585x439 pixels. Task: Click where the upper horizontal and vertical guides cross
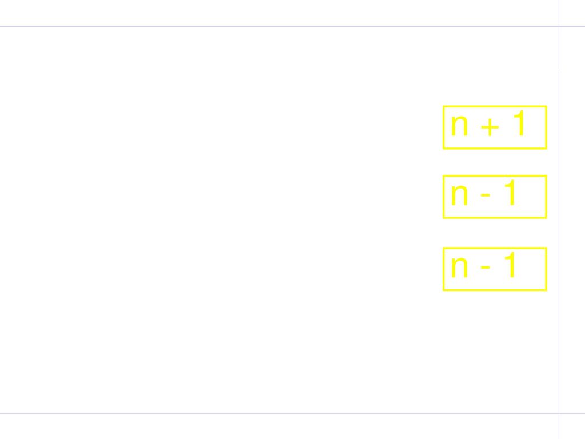tap(559, 27)
